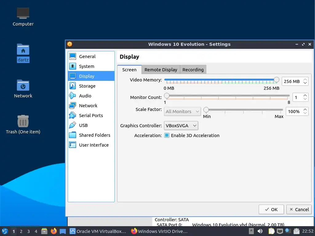Open the User Interface settings category
This screenshot has width=315, height=236.
click(x=91, y=145)
